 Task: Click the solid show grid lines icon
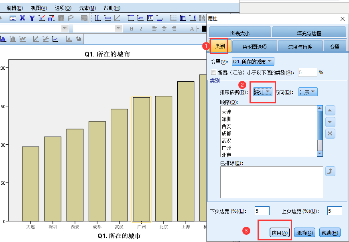click(x=183, y=18)
